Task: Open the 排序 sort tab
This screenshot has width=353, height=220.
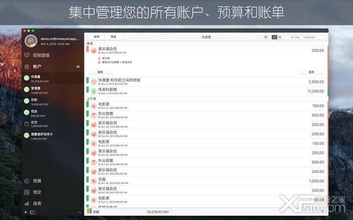Action: pyautogui.click(x=96, y=37)
